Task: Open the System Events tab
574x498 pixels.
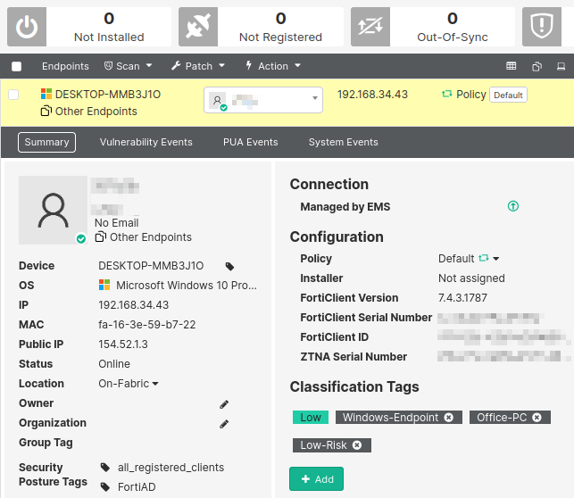Action: pyautogui.click(x=343, y=142)
